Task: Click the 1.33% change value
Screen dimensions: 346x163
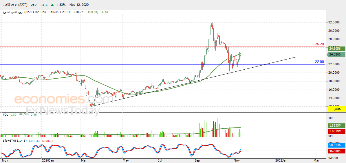Action: click(x=61, y=5)
